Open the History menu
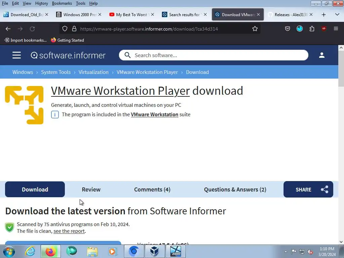344x258 pixels. pyautogui.click(x=41, y=3)
